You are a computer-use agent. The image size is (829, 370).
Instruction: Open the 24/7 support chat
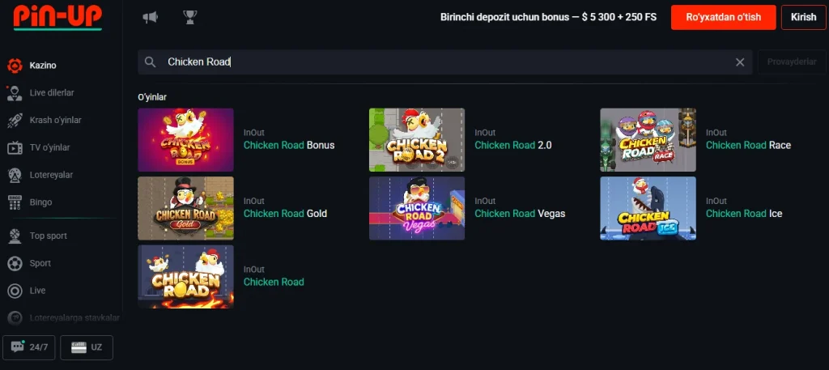pyautogui.click(x=30, y=347)
